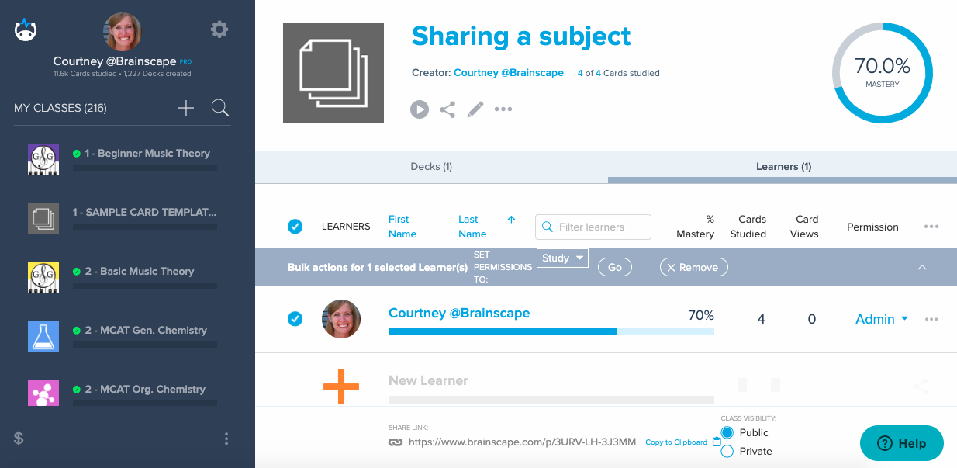Image resolution: width=957 pixels, height=468 pixels.
Task: Click the New Learner text
Action: (428, 381)
